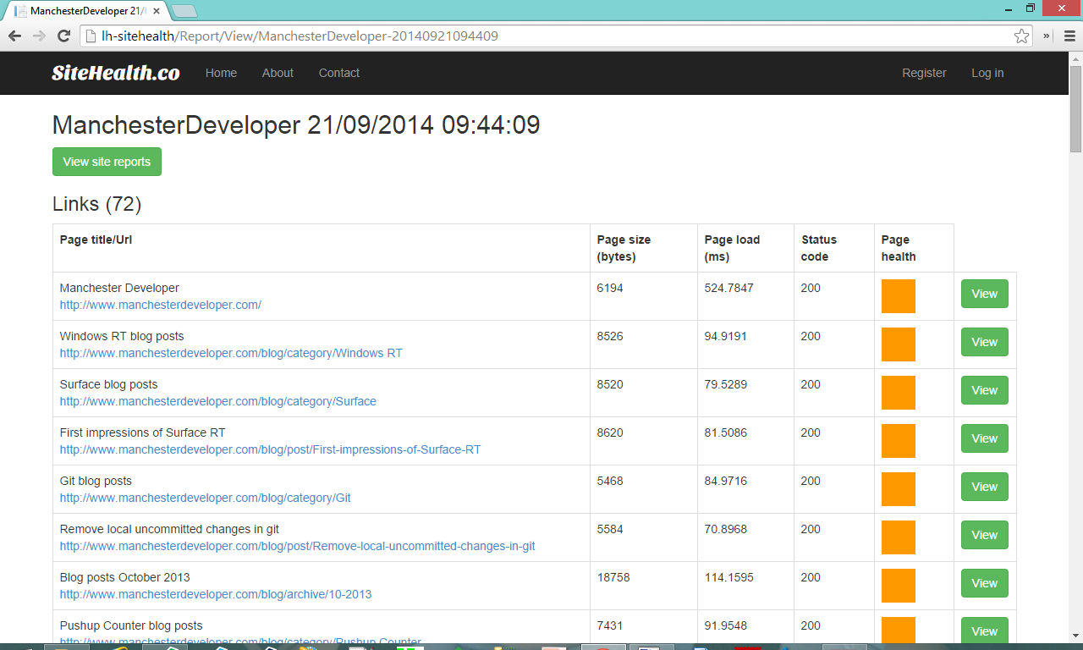Open the Chrome menu hamburger icon
The height and width of the screenshot is (650, 1083).
[x=1069, y=36]
